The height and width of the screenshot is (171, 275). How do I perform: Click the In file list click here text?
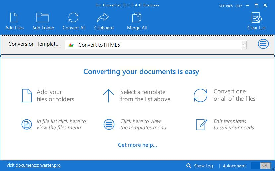pos(61,124)
